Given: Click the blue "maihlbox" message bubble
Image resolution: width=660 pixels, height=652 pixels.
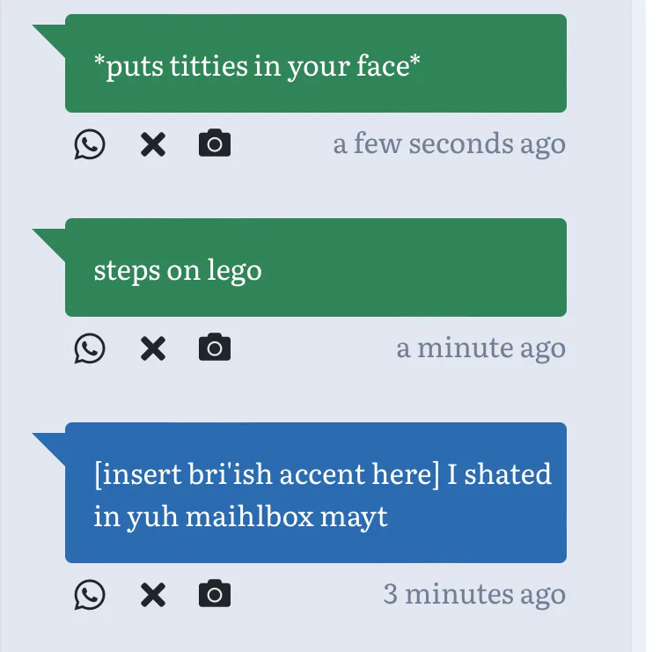Looking at the screenshot, I should click(315, 493).
